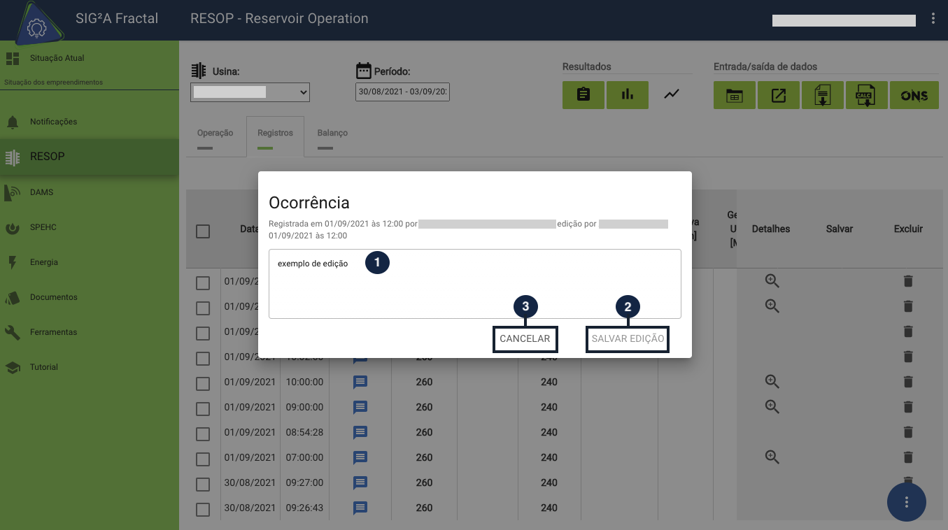The image size is (948, 530).
Task: Toggle the select-all checkbox in the table header
Action: point(203,231)
